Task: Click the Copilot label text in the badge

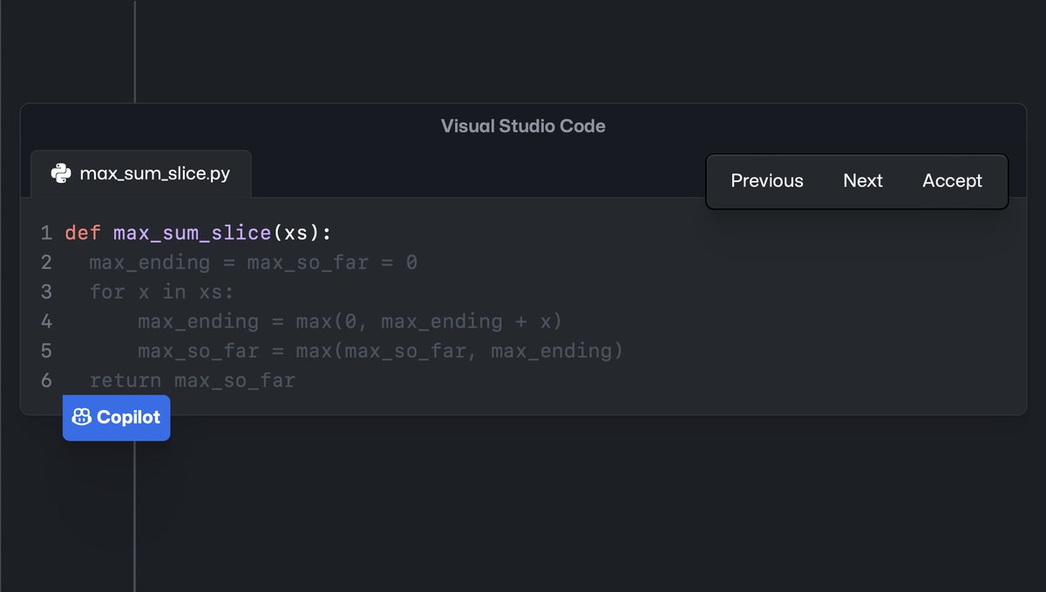Action: pyautogui.click(x=128, y=417)
